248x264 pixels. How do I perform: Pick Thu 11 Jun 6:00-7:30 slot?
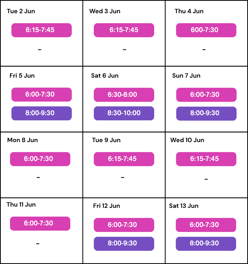40,223
